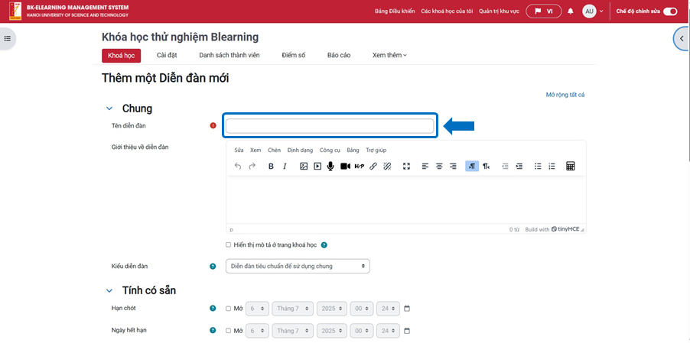Open fullscreen mode for the editor
Viewport: 690px width, 343px height.
click(x=407, y=166)
